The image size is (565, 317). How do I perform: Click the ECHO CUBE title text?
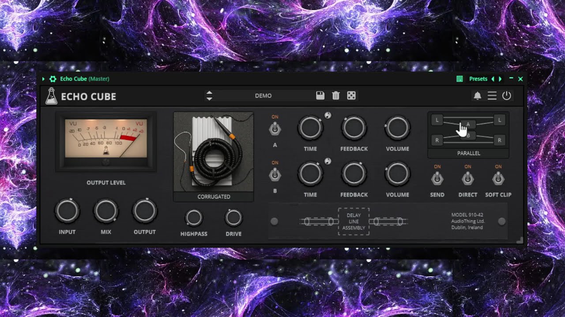89,96
